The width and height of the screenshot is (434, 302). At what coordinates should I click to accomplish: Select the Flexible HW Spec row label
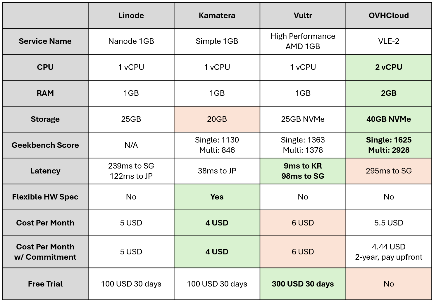point(45,197)
